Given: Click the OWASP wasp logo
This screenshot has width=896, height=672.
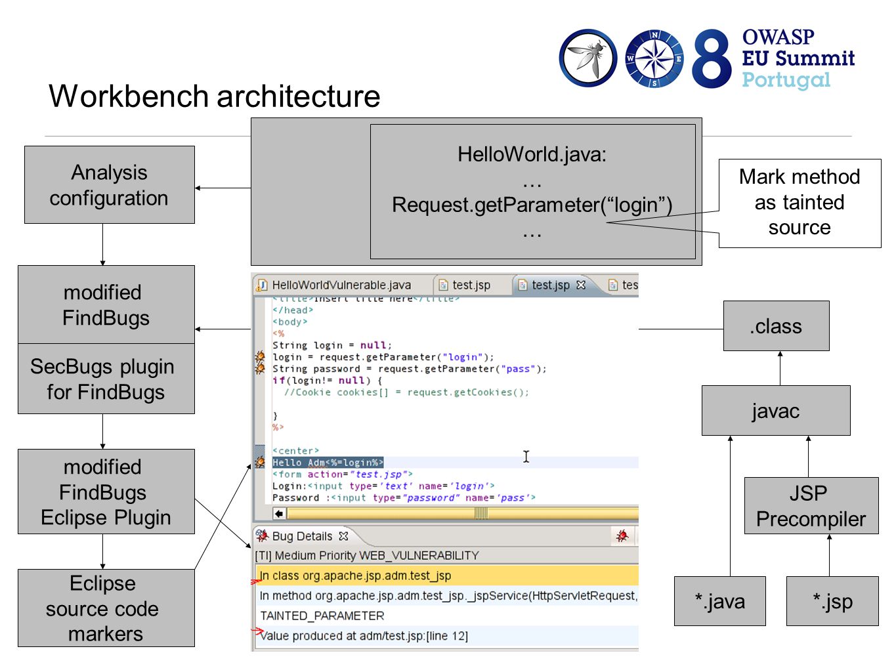Looking at the screenshot, I should pyautogui.click(x=588, y=58).
